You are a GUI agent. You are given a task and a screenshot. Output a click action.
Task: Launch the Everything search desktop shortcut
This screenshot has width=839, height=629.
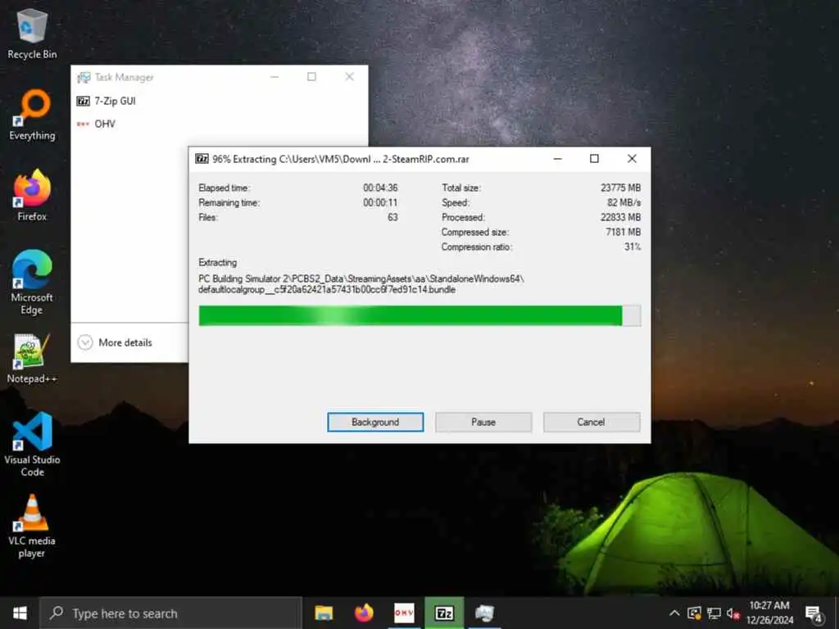click(x=32, y=115)
